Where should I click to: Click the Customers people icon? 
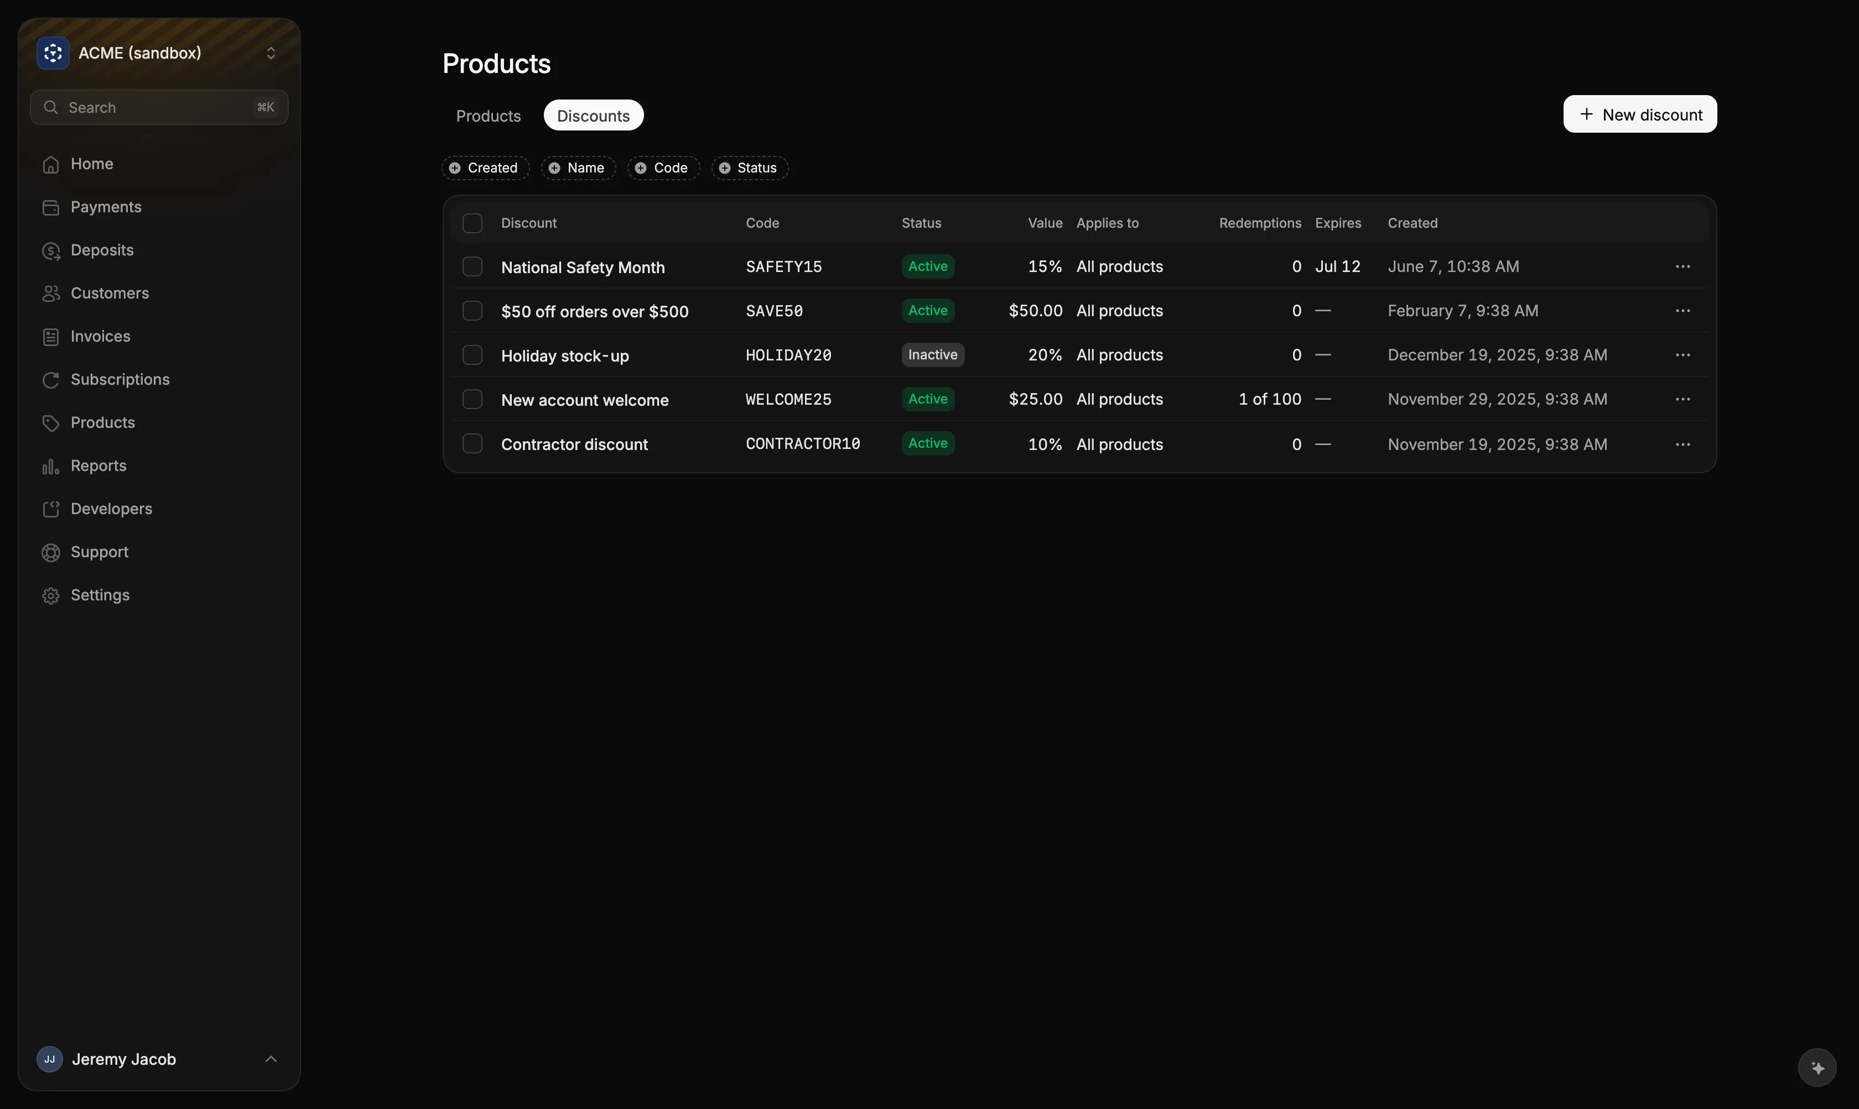pyautogui.click(x=51, y=294)
